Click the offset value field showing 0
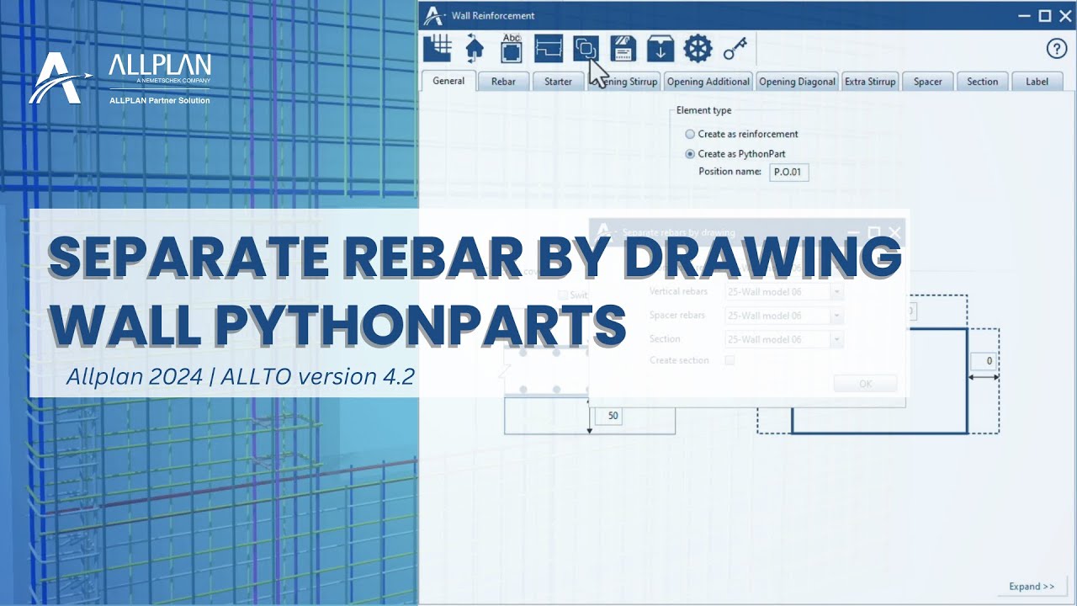This screenshot has width=1077, height=606. (x=984, y=362)
